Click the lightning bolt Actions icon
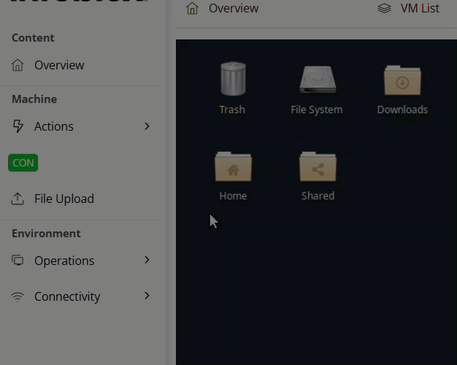The image size is (457, 365). (18, 126)
